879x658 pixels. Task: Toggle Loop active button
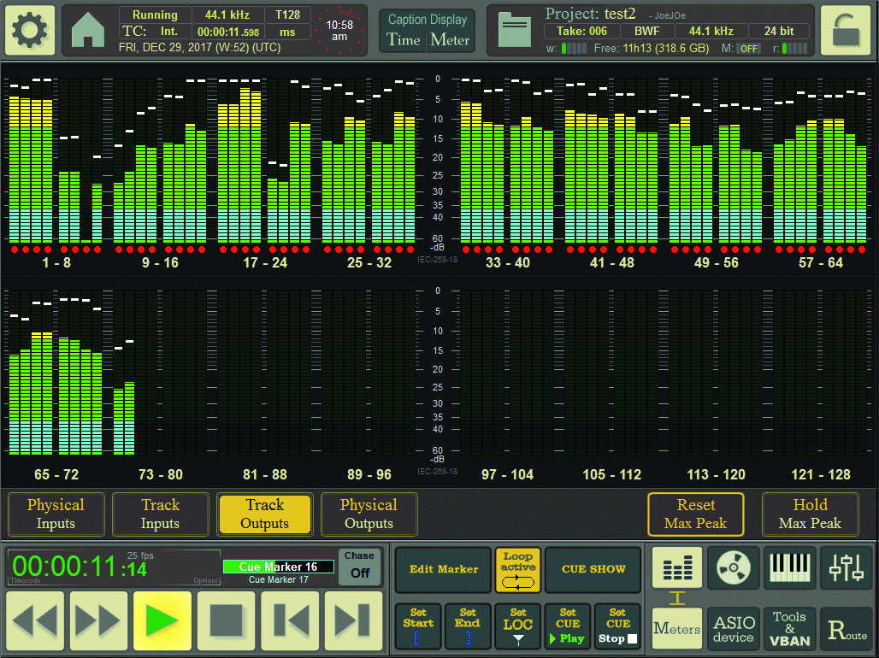[x=518, y=570]
